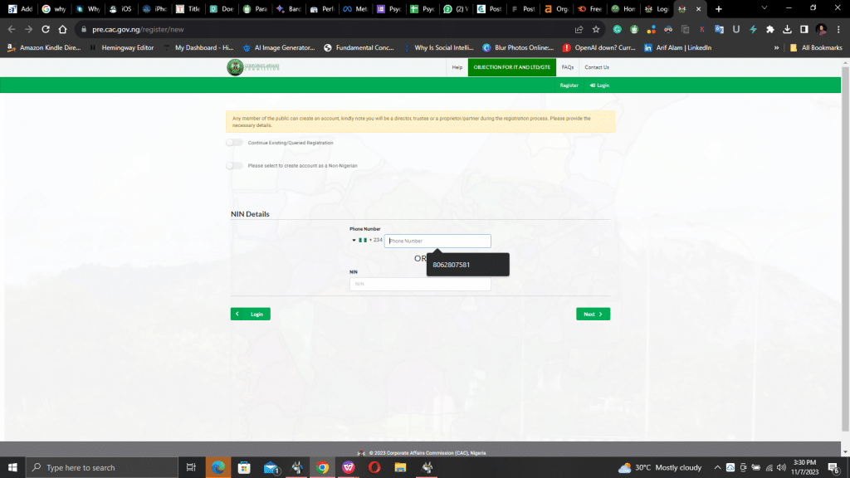Open the Chrome extensions puzzle icon
The width and height of the screenshot is (850, 478).
coord(769,29)
